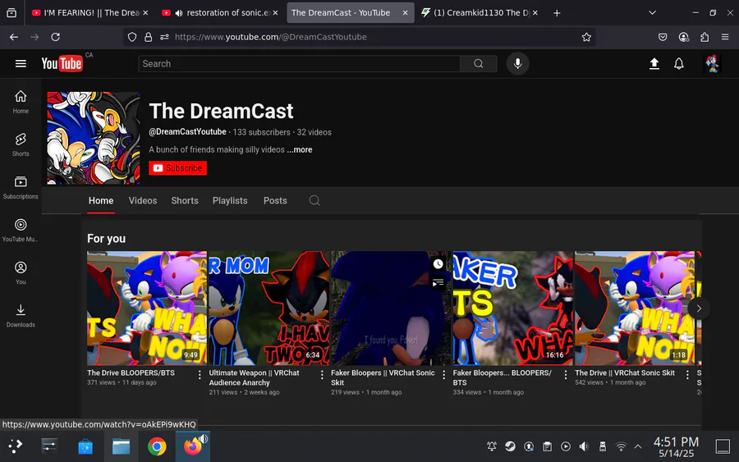Start voice search with microphone icon
The width and height of the screenshot is (739, 462).
click(x=517, y=63)
